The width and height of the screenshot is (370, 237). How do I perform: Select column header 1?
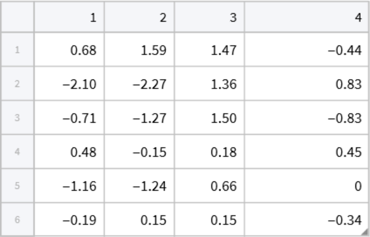(x=69, y=18)
